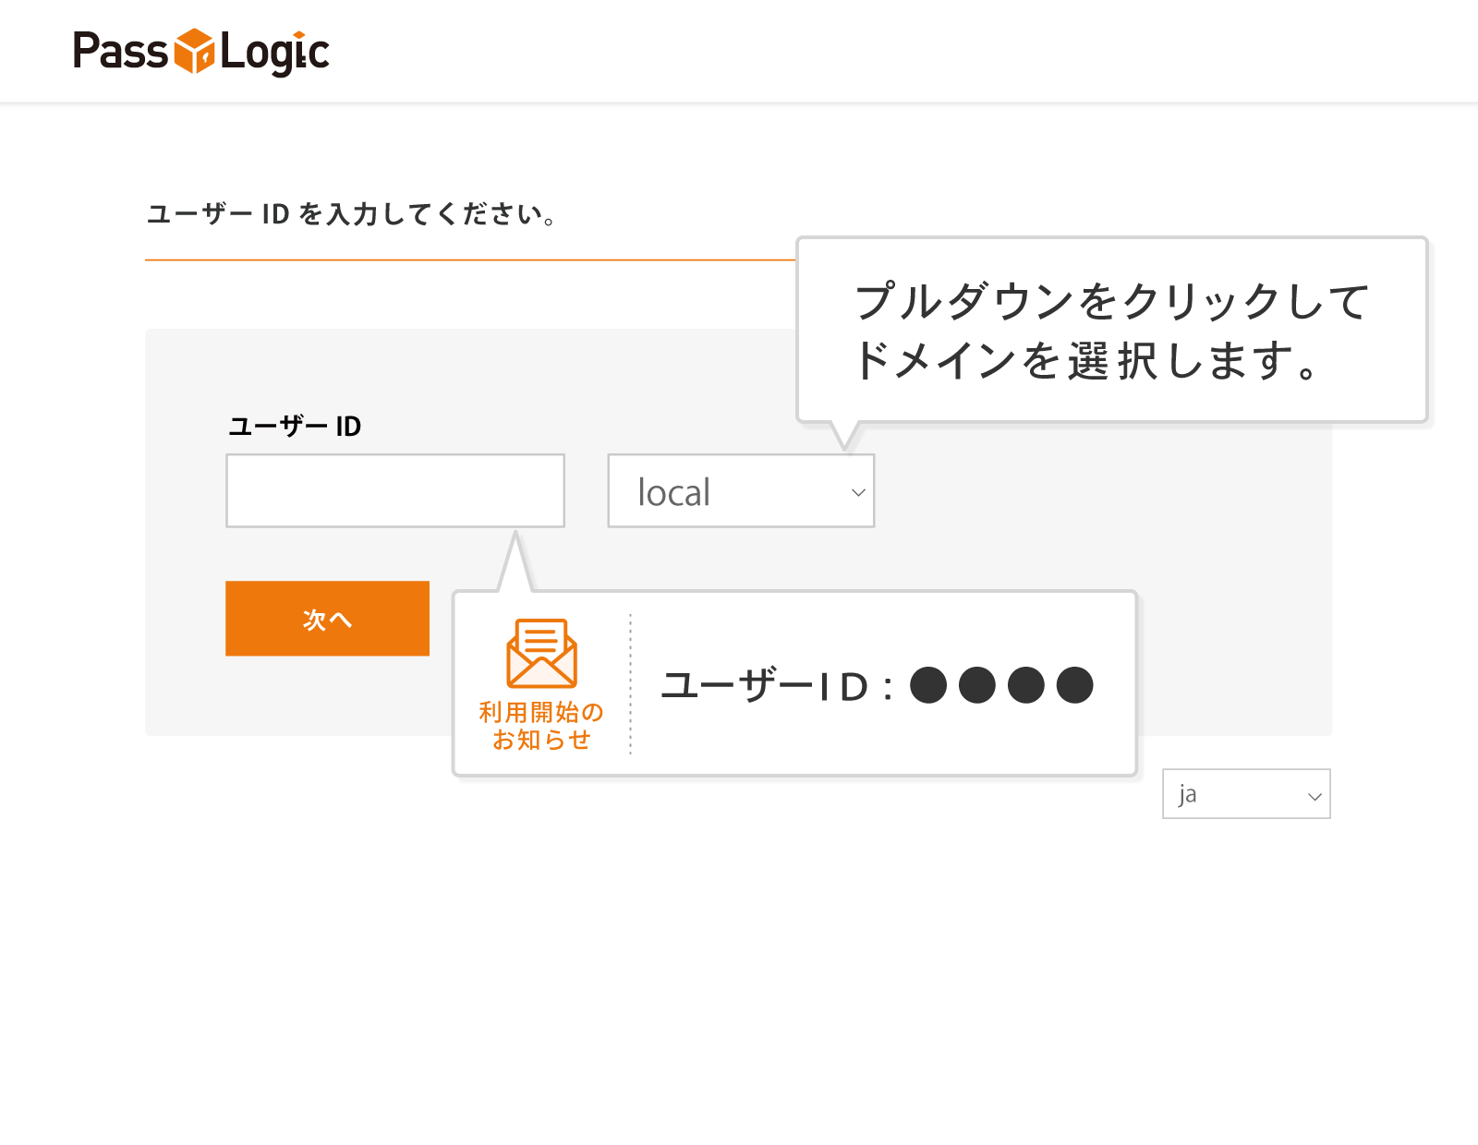Click the プルダウンをクリックして tooltip text
This screenshot has height=1145, width=1478.
point(1111,301)
